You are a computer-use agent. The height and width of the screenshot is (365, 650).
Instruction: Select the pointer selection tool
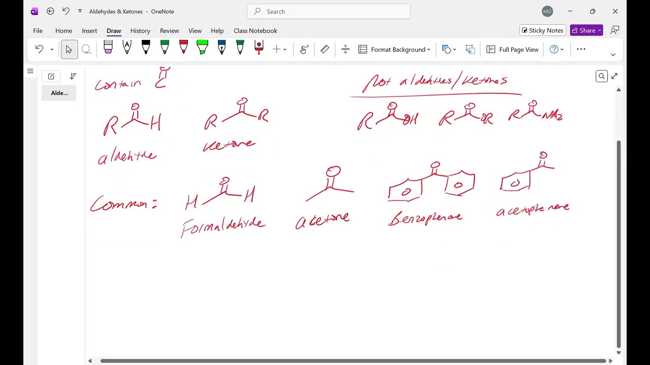tap(69, 49)
